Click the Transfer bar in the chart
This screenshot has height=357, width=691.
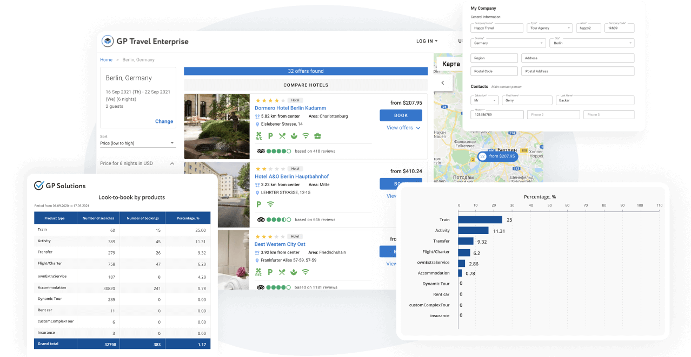466,242
